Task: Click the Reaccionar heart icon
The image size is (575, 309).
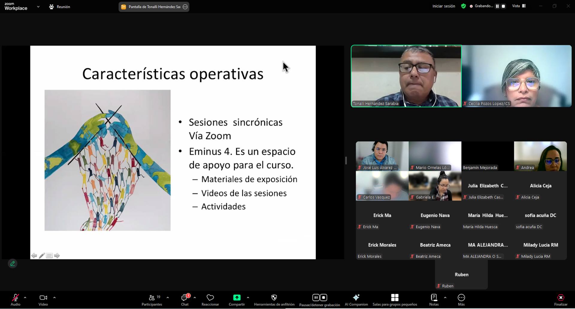Action: point(210,298)
